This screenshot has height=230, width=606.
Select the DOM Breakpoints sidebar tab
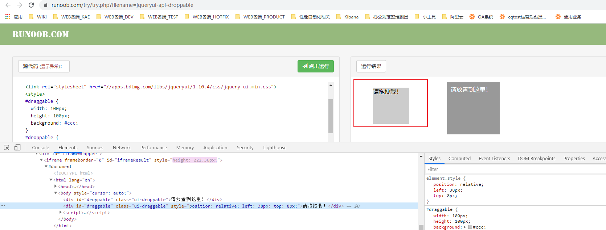tap(536, 158)
